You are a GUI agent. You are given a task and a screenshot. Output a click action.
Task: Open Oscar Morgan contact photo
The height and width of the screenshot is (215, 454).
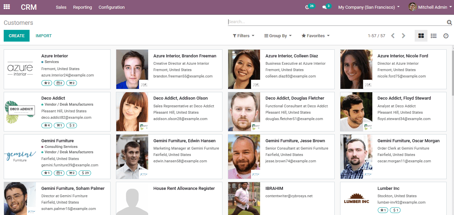(356, 157)
